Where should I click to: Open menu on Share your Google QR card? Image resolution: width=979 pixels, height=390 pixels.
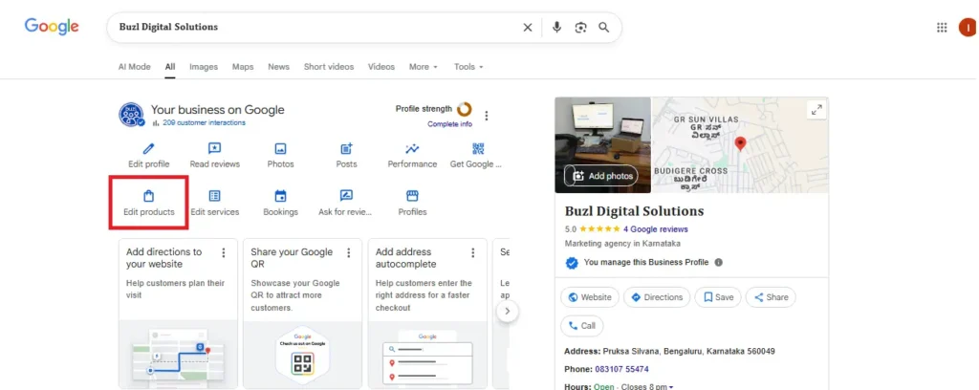pos(348,252)
